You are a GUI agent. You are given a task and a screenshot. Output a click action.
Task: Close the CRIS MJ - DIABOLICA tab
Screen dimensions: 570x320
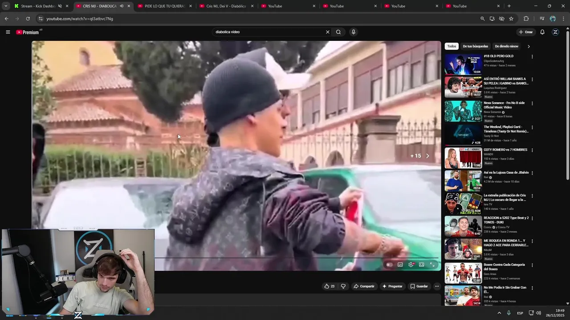coord(129,6)
